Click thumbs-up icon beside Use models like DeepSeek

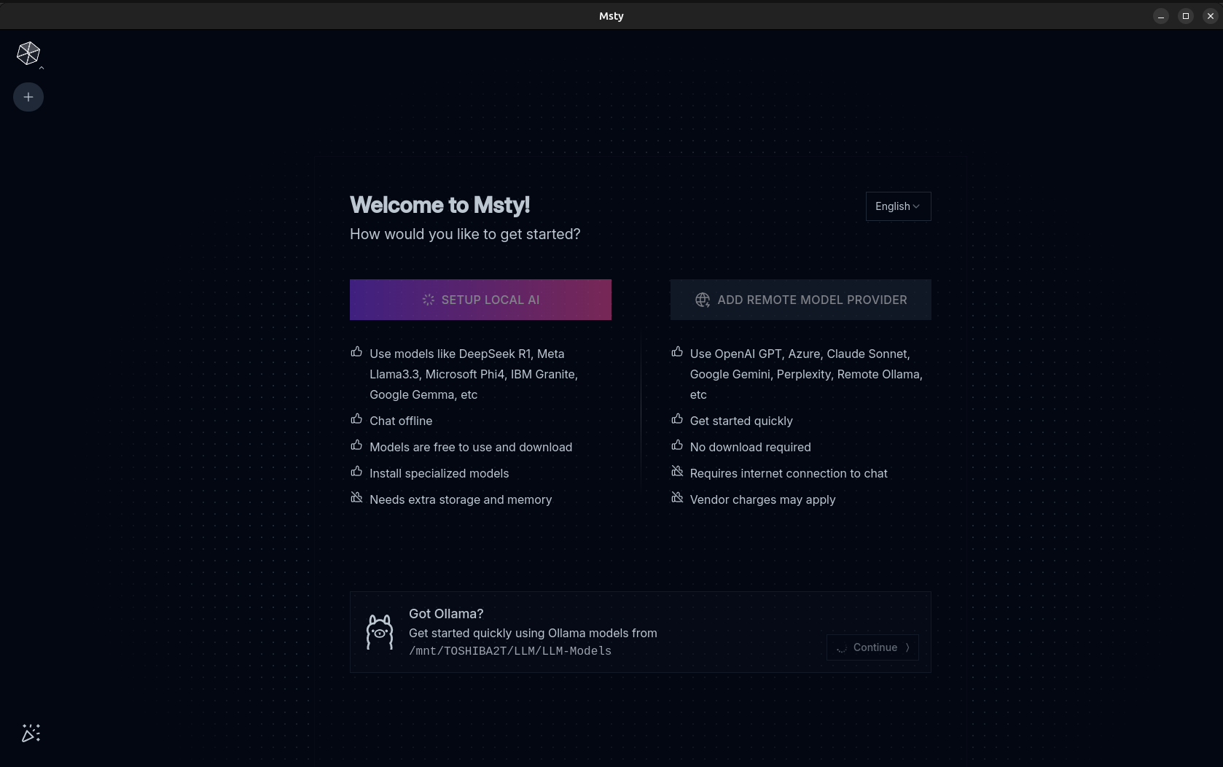(356, 352)
